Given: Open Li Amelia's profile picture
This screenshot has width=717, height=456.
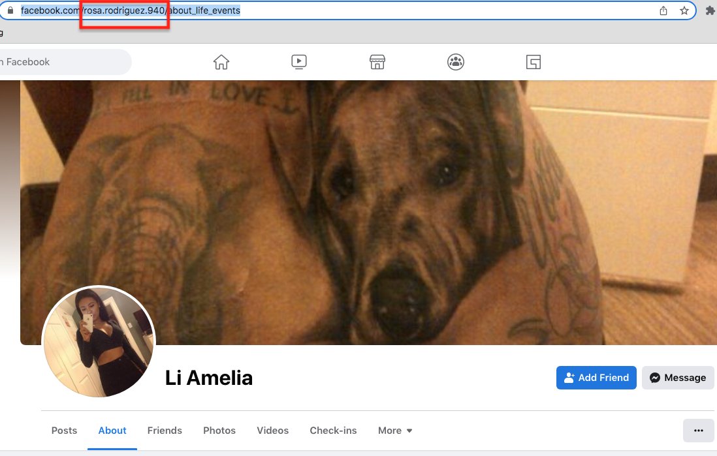Looking at the screenshot, I should [x=99, y=341].
